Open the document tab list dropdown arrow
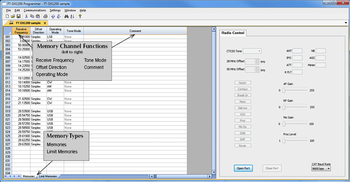Image resolution: width=350 pixels, height=182 pixels. 346,23
